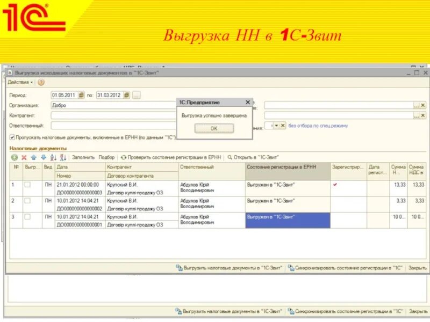The image size is (430, 322).
Task: Click the sum cell 3,33 in row 2's Сумма Н. column
Action: click(398, 204)
